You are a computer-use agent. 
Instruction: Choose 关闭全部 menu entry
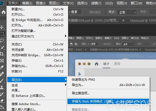pyautogui.click(x=37, y=50)
